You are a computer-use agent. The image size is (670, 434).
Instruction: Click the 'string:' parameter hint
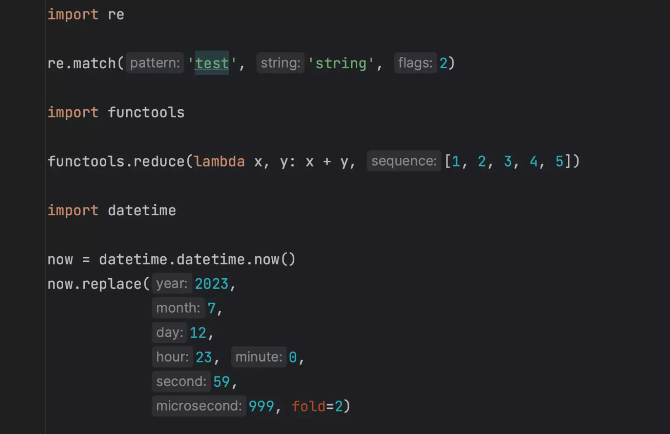[x=280, y=63]
